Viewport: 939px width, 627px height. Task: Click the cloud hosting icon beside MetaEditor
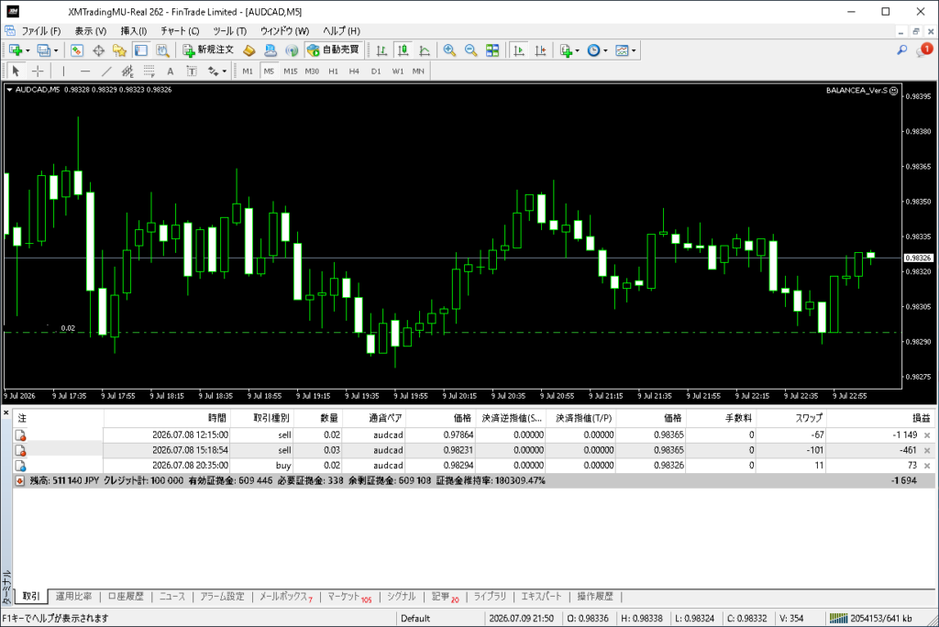(271, 50)
